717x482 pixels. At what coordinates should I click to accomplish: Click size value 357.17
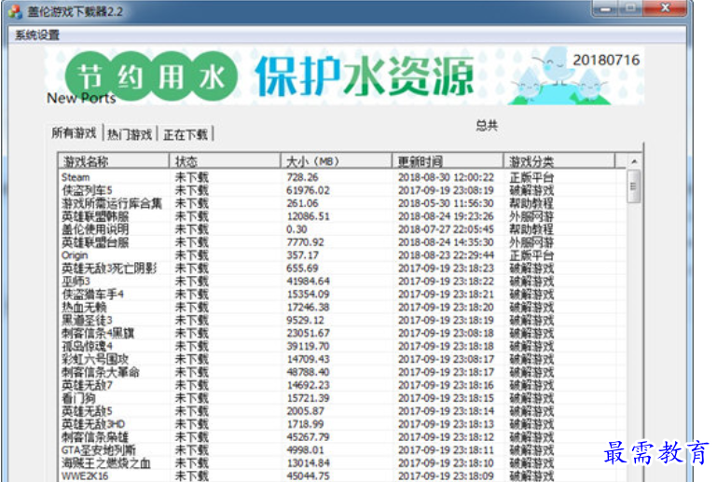pos(302,255)
